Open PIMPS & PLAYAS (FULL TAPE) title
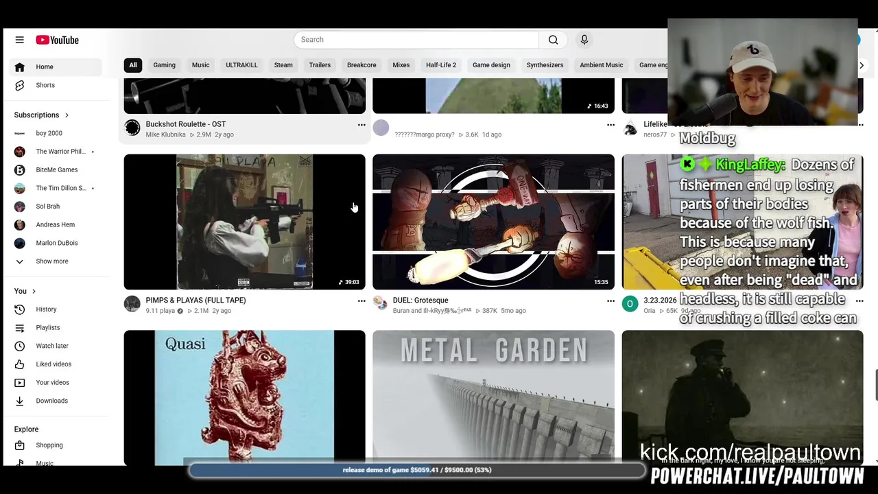Viewport: 878px width, 494px height. [195, 301]
